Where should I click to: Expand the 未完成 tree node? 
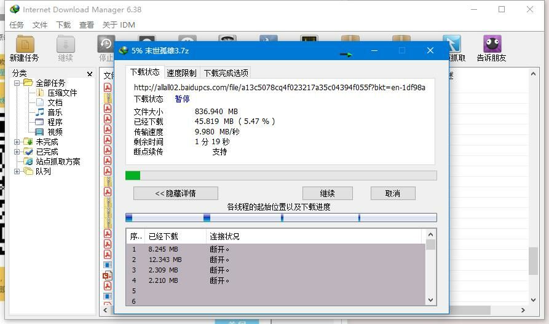tap(17, 142)
